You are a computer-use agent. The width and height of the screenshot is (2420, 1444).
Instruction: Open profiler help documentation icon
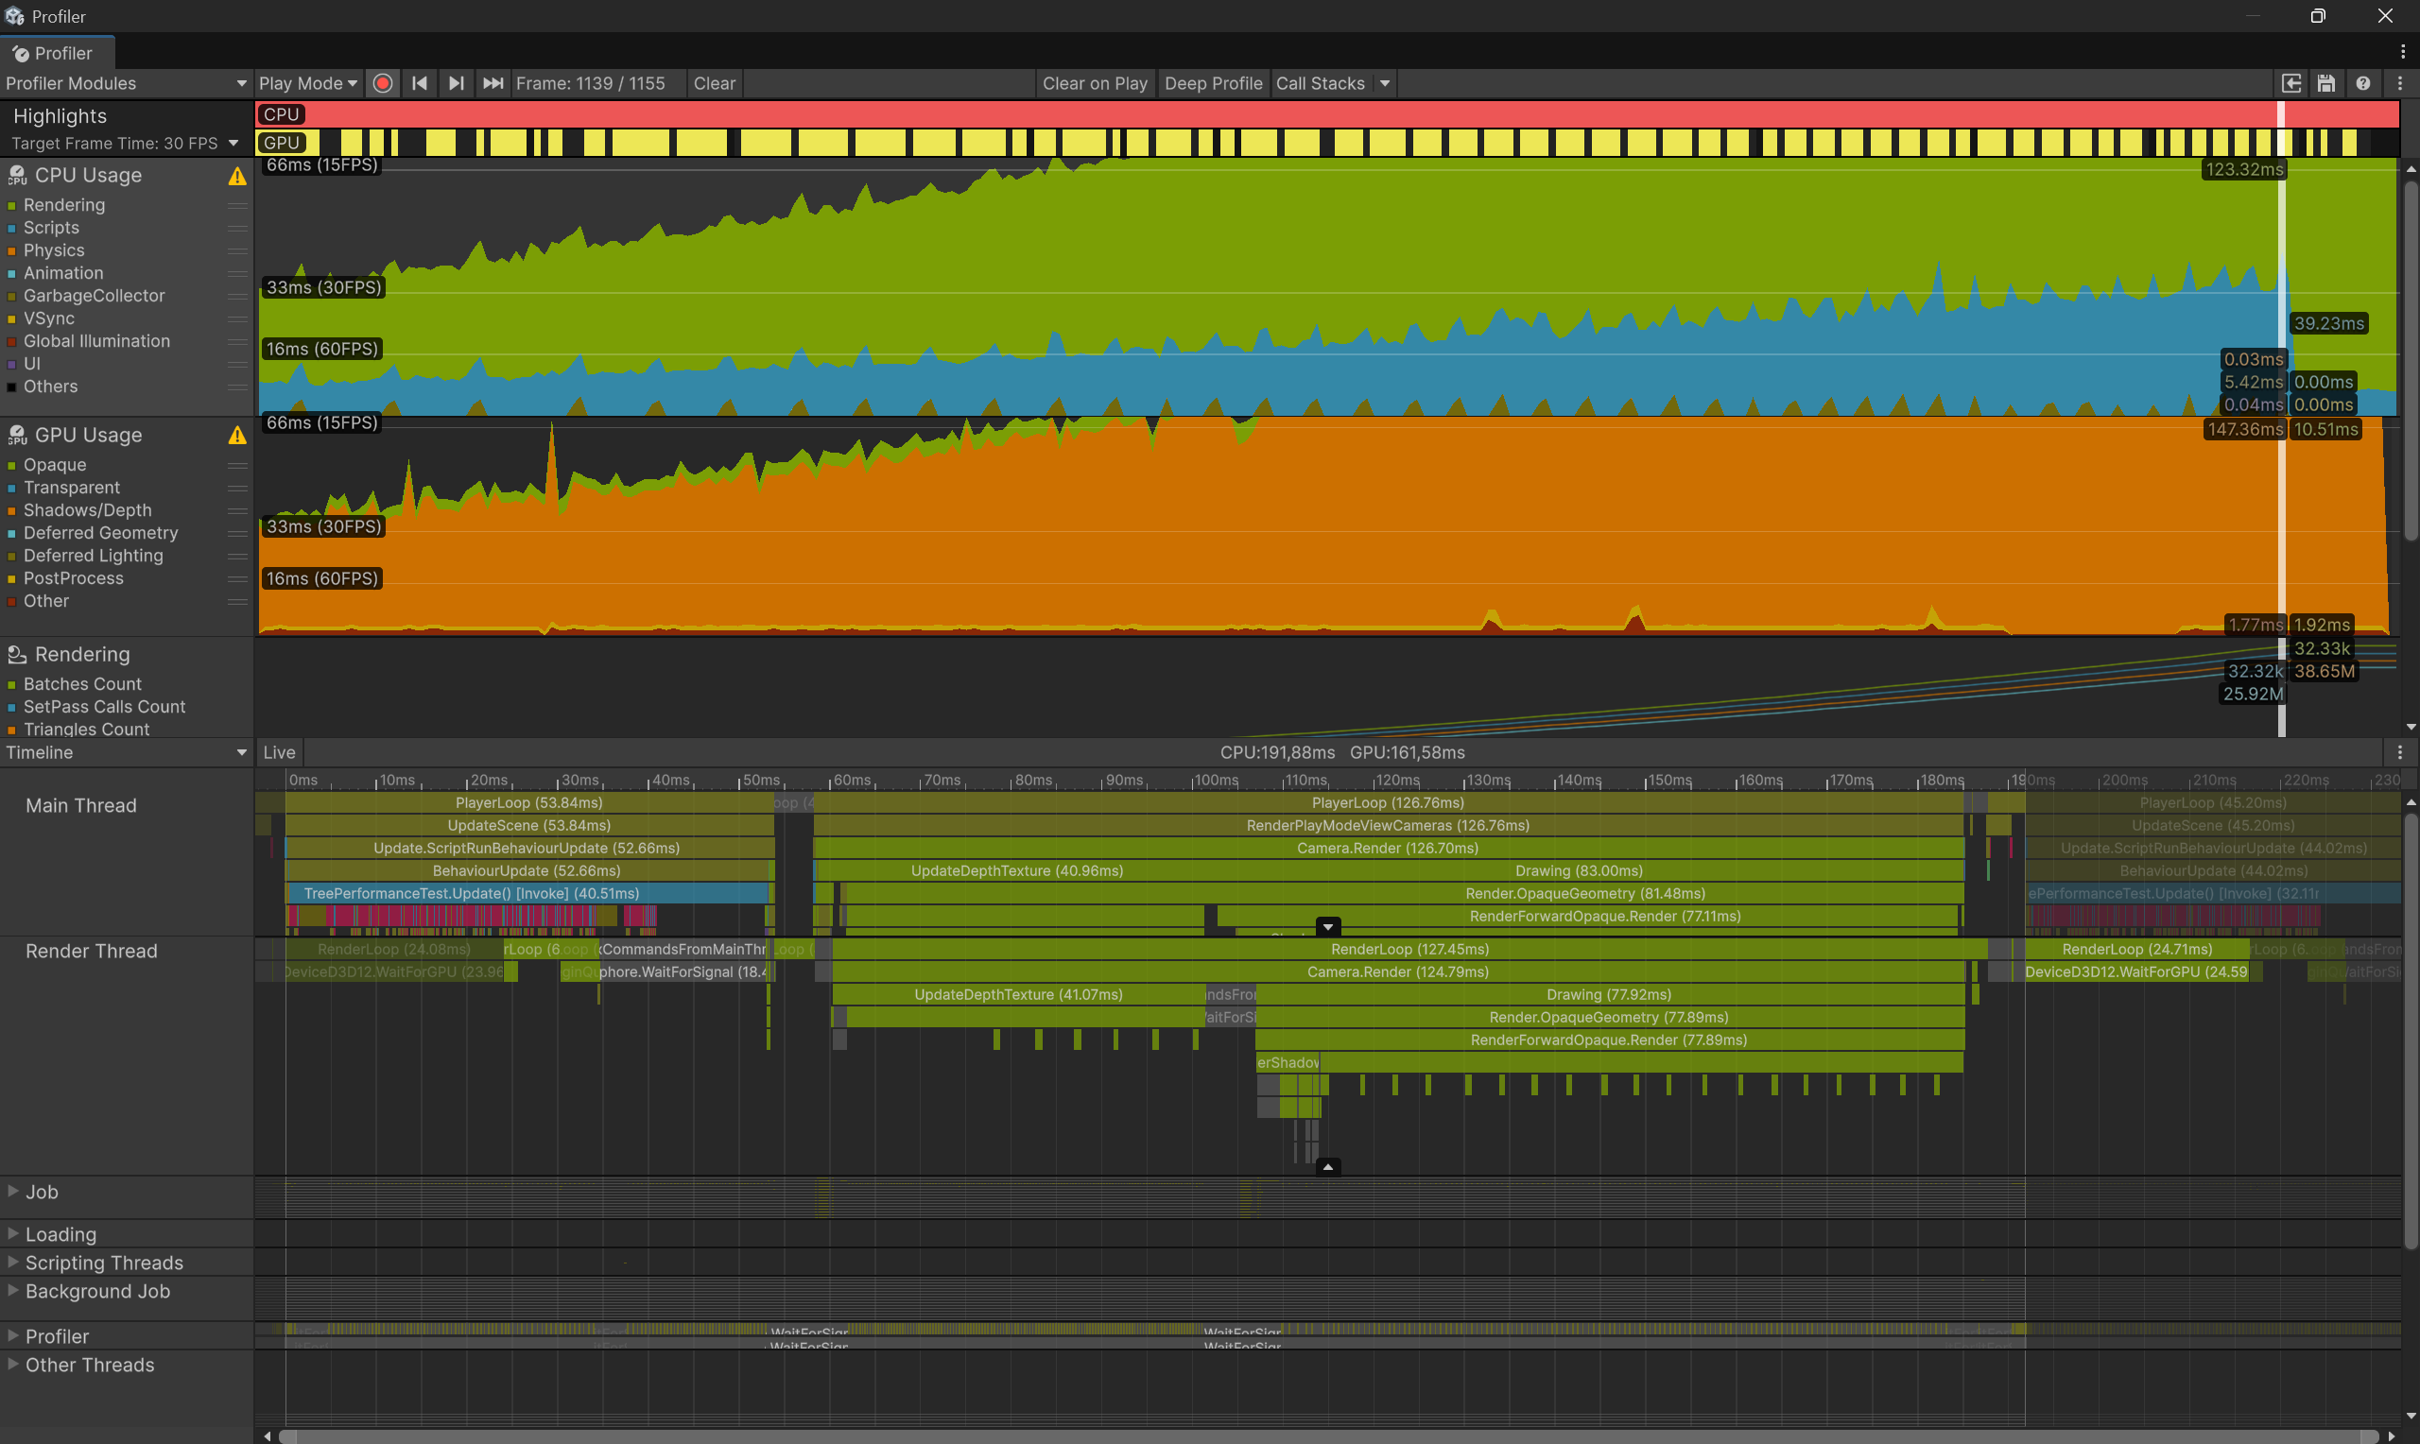click(x=2362, y=84)
